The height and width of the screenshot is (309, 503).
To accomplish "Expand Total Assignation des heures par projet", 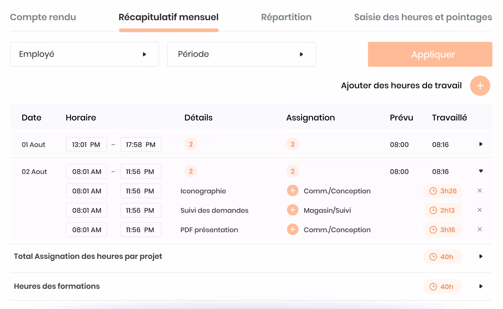I will tap(481, 257).
